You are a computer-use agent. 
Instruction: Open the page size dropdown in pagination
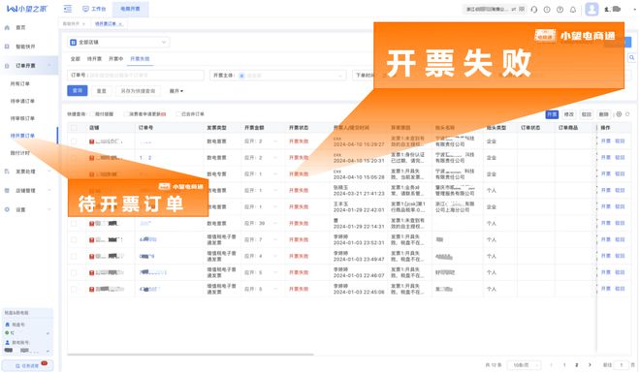[x=524, y=364]
